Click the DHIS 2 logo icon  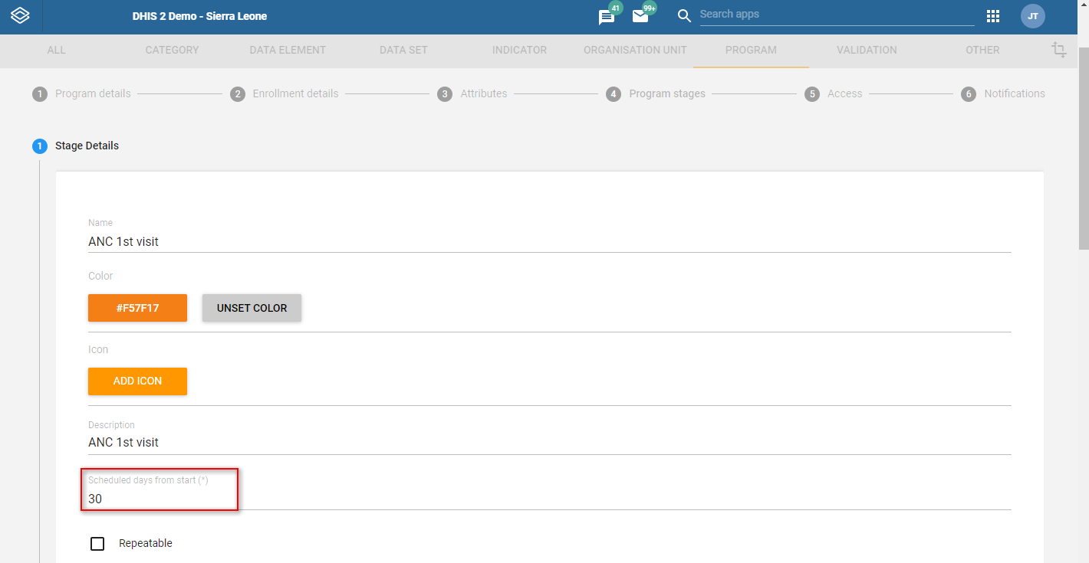tap(20, 15)
